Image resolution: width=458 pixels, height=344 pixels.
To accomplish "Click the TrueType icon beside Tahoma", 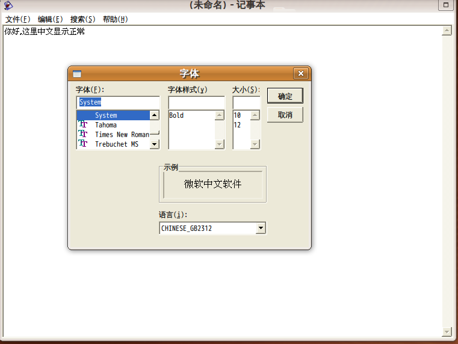I will (x=83, y=124).
